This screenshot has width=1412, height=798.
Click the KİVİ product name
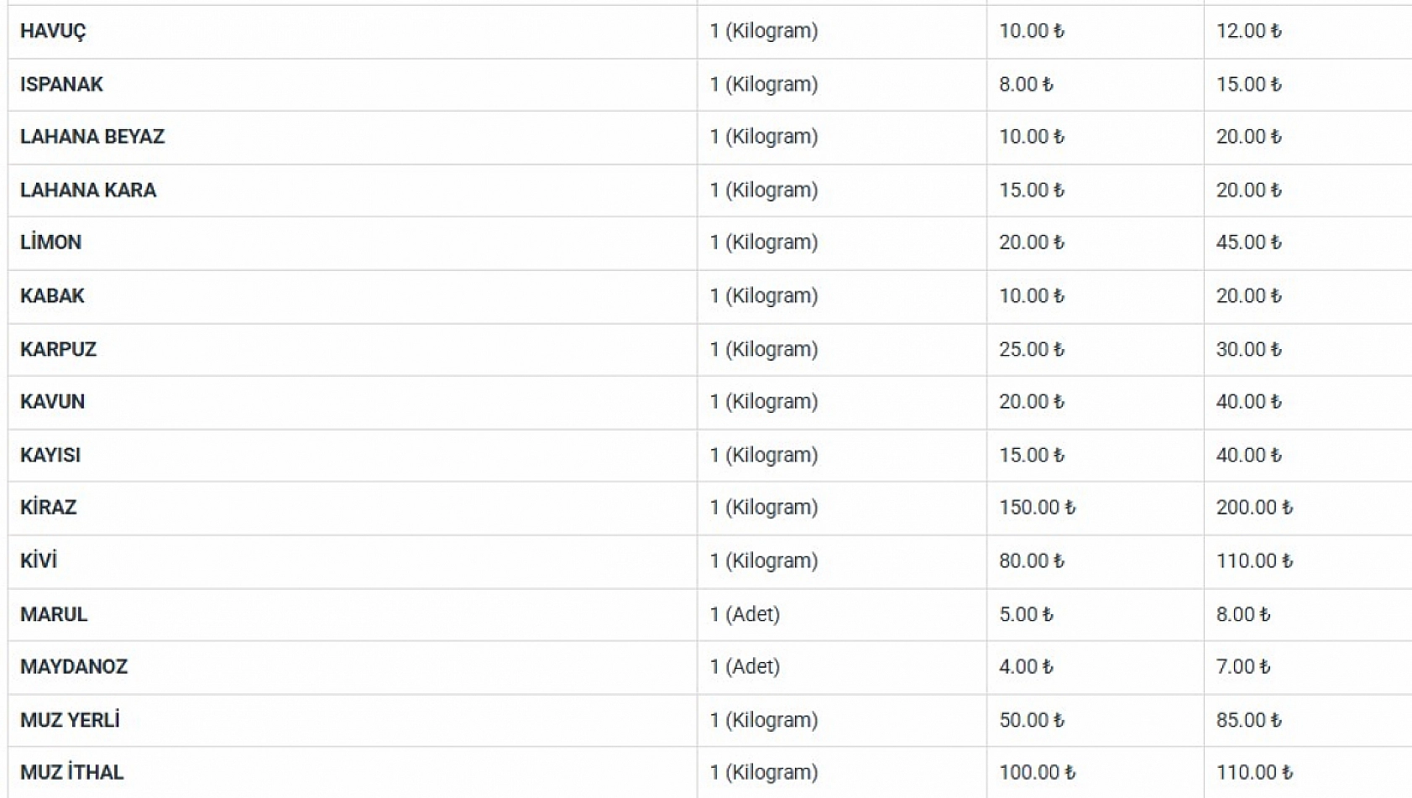pos(39,561)
